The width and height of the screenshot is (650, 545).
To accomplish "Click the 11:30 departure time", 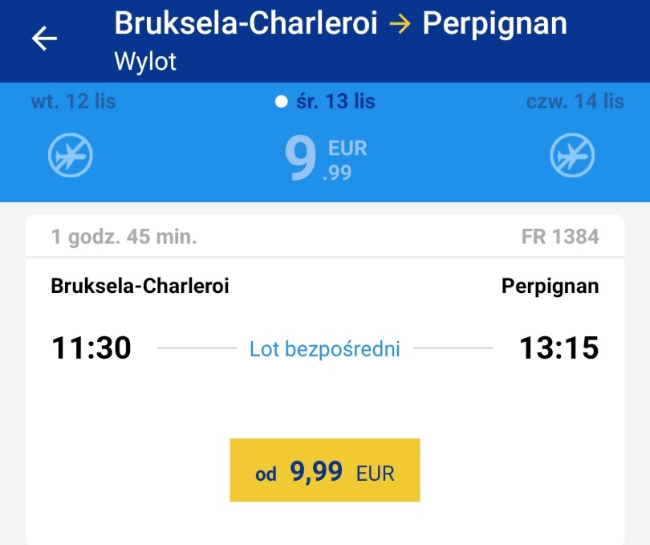I will point(91,348).
